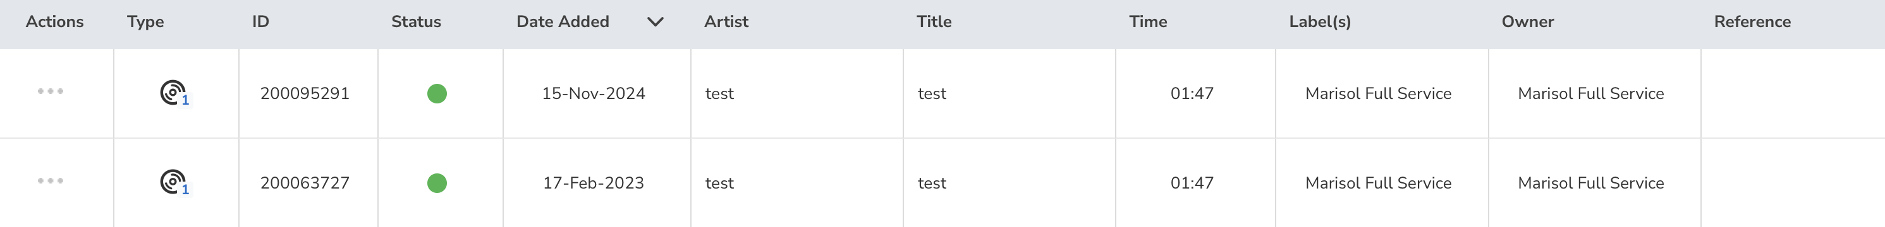Viewport: 1885px width, 227px height.
Task: Click green status dot for 200095291
Action: coord(437,93)
